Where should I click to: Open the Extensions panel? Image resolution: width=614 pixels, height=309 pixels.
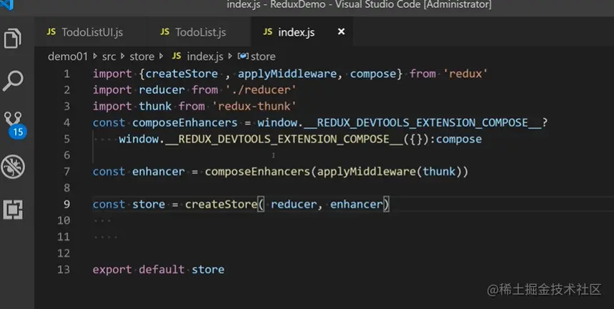(13, 210)
